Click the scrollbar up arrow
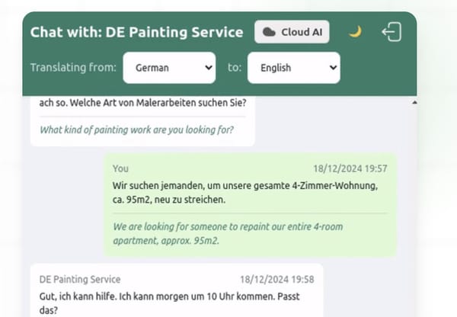This screenshot has width=457, height=317. point(414,102)
